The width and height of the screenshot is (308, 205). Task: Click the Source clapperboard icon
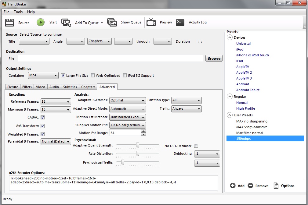point(10,23)
